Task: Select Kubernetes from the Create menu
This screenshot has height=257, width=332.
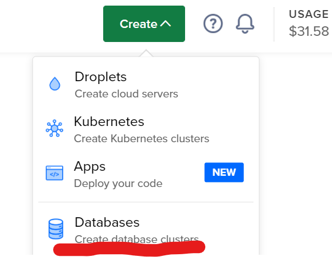Action: pos(146,129)
